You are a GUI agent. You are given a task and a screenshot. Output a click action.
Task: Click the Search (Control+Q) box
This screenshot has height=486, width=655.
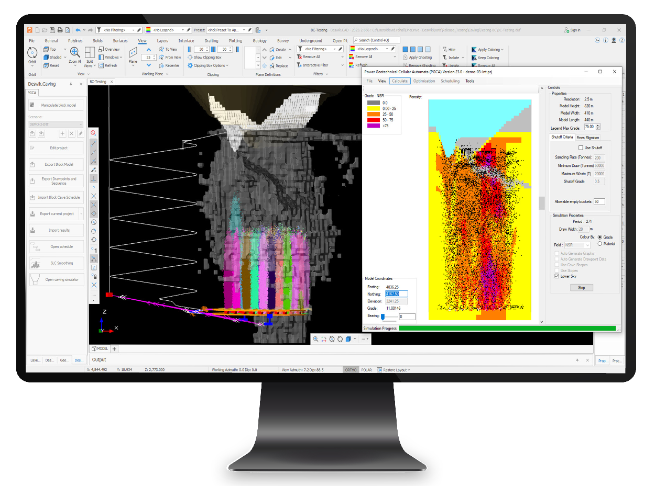(376, 40)
